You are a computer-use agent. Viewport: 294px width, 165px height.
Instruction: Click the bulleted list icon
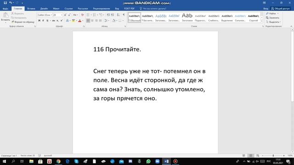pos(88,15)
